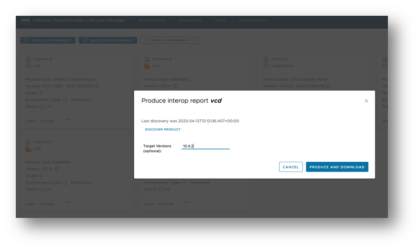Click Produce and Download button

(x=337, y=167)
